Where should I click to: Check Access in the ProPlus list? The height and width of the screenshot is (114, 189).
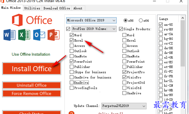pos(71,45)
